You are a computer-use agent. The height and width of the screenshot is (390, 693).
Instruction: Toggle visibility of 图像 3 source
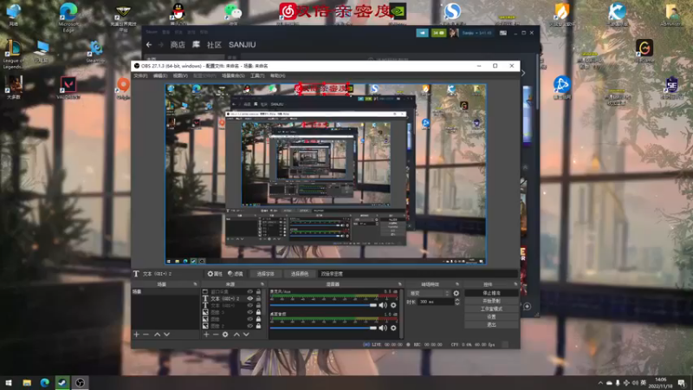point(250,312)
